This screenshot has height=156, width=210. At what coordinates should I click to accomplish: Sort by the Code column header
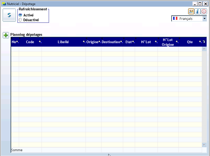pos(30,42)
